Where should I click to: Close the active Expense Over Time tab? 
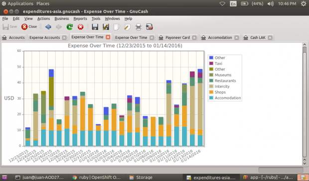(108, 37)
